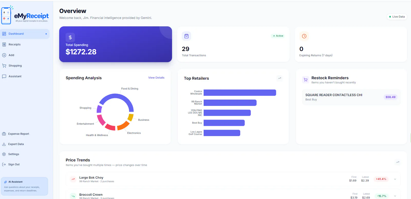
Task: Open the Shopping section
Action: (25, 66)
